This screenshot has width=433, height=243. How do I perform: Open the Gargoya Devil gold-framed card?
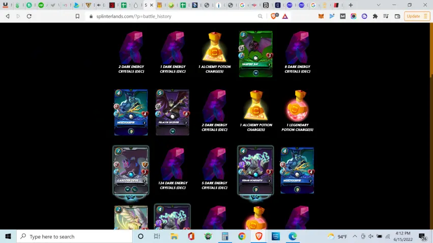pos(131,170)
